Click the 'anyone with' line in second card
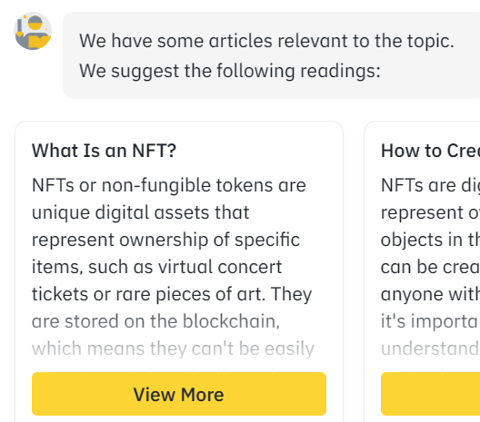Viewport: 480px width, 422px height. click(x=430, y=294)
